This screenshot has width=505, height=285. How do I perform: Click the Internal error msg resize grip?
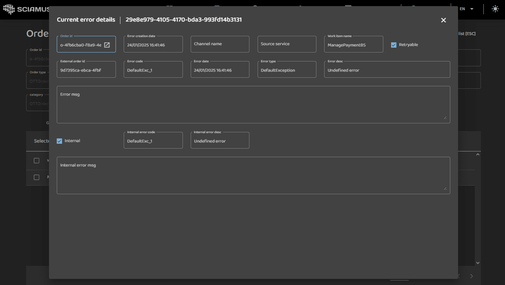(x=445, y=189)
